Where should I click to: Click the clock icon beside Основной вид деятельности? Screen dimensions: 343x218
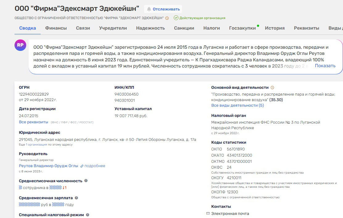click(x=272, y=88)
